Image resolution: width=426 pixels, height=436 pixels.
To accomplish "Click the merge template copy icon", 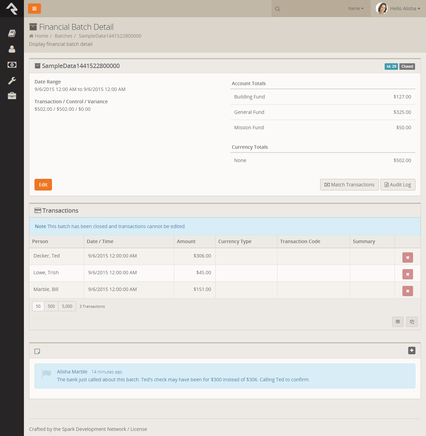I will coord(412,322).
